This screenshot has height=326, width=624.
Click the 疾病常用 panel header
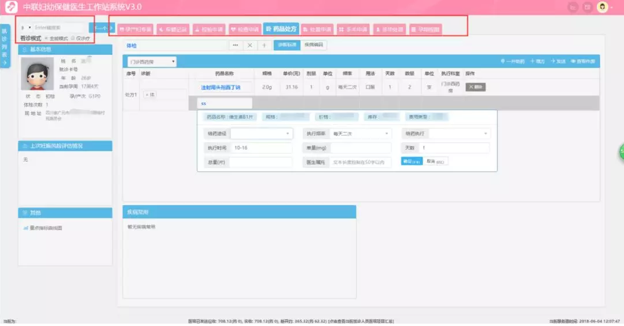239,212
